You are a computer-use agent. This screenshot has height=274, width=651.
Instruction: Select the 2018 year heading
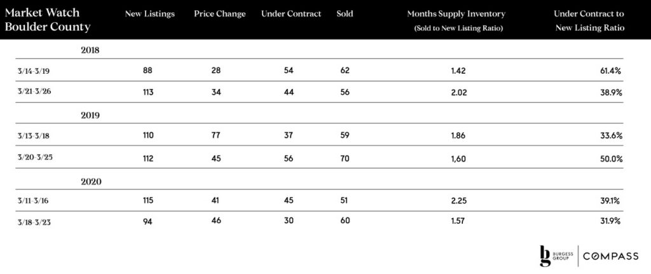[x=90, y=51]
